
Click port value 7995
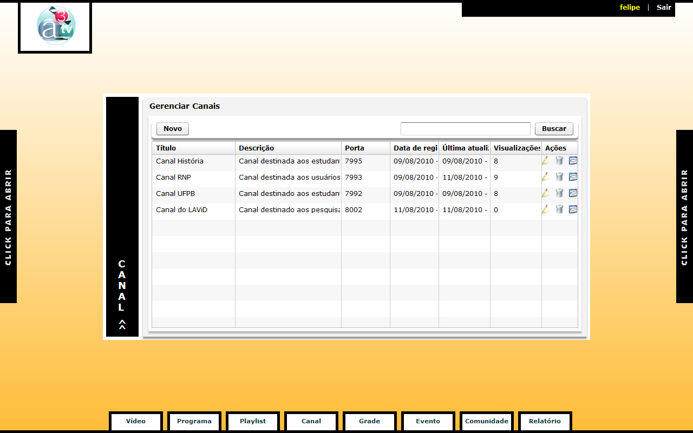click(354, 161)
